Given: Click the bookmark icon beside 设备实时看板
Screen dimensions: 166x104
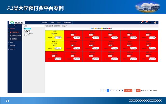Looking at the screenshot, I should [10, 32].
